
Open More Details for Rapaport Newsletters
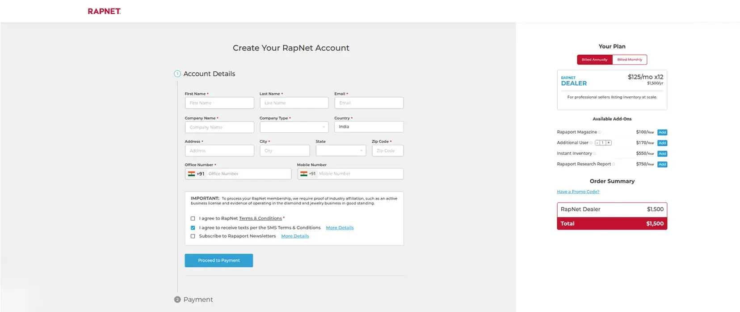click(295, 236)
